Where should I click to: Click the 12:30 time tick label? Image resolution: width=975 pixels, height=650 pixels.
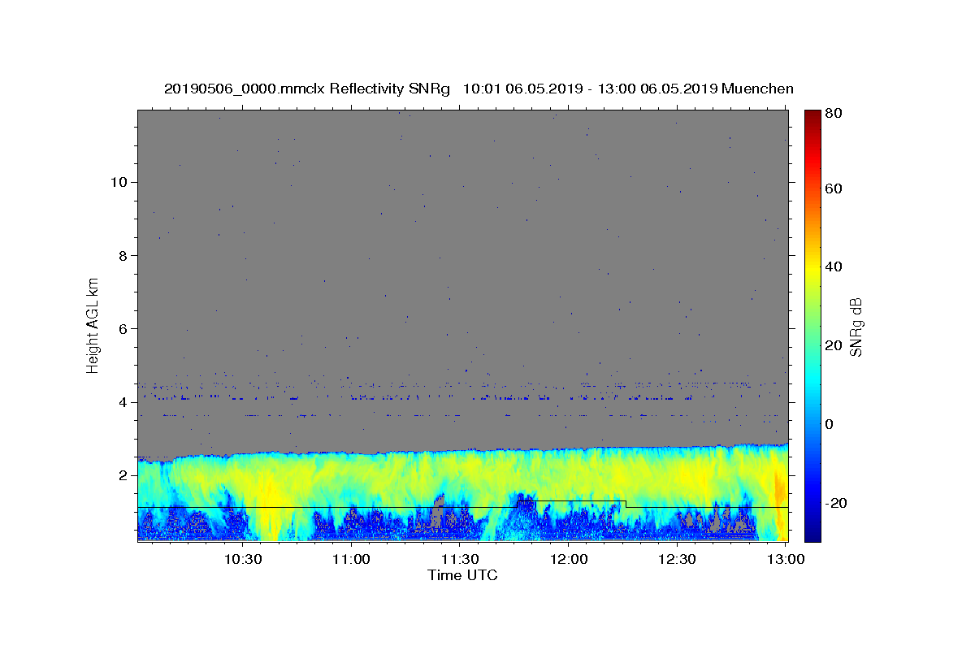coord(677,560)
